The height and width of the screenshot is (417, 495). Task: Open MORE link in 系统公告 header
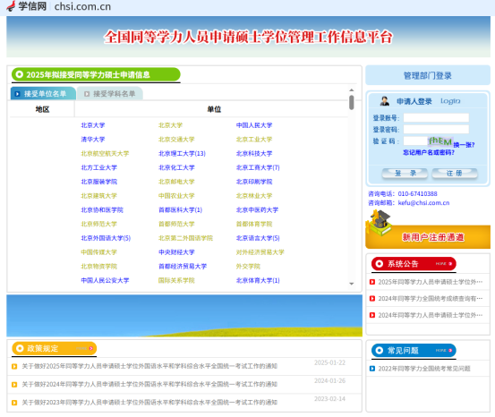coord(444,264)
